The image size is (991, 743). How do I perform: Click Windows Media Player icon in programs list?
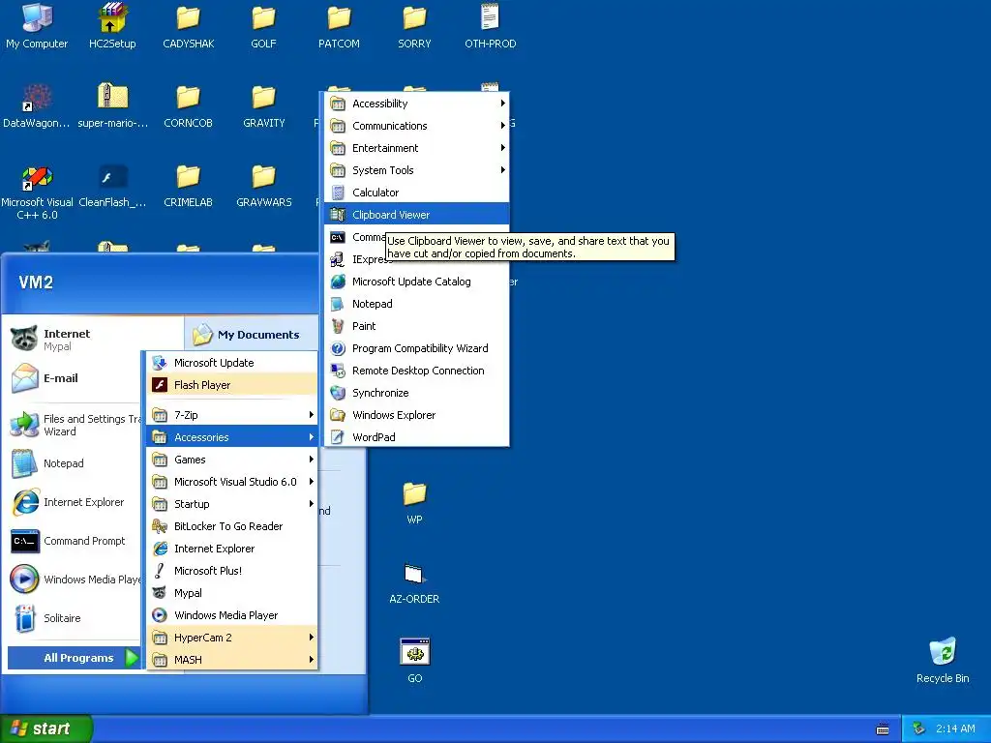[x=160, y=615]
